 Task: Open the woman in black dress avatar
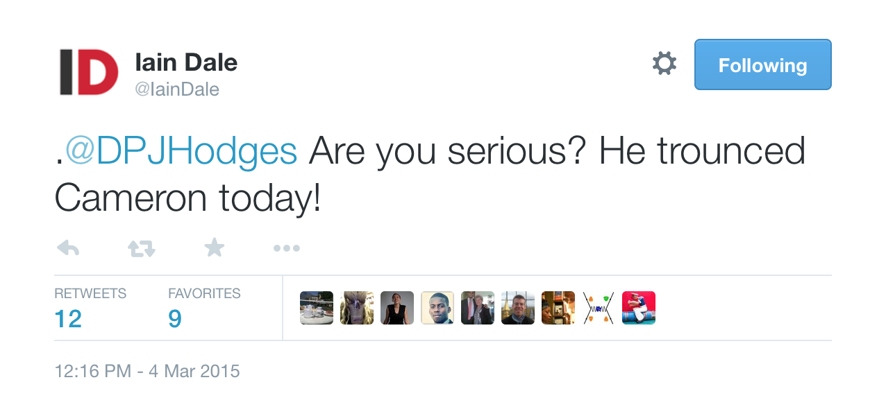[x=397, y=308]
